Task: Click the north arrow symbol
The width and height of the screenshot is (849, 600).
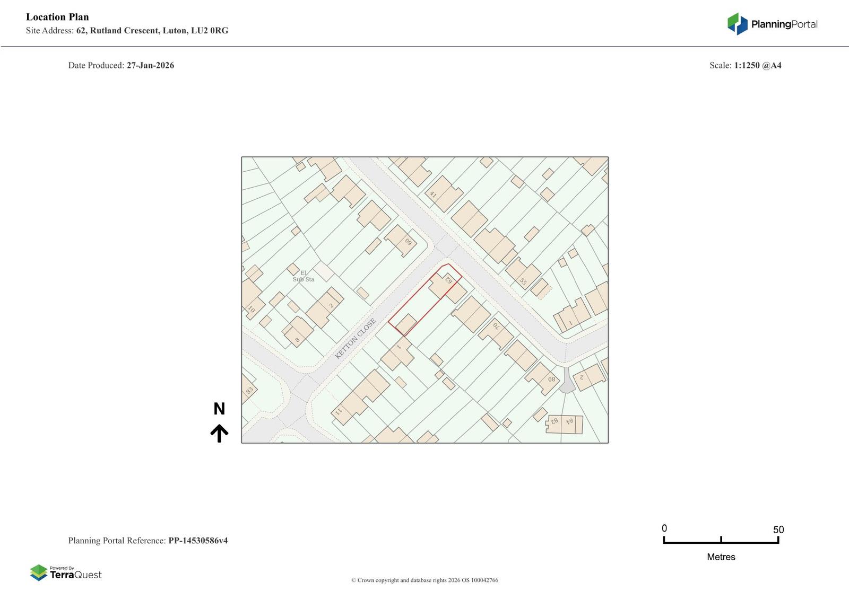Action: coord(219,433)
